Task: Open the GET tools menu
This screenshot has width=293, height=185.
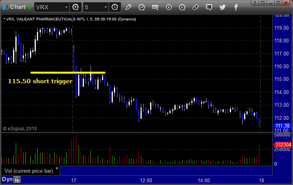Action: pos(155,7)
